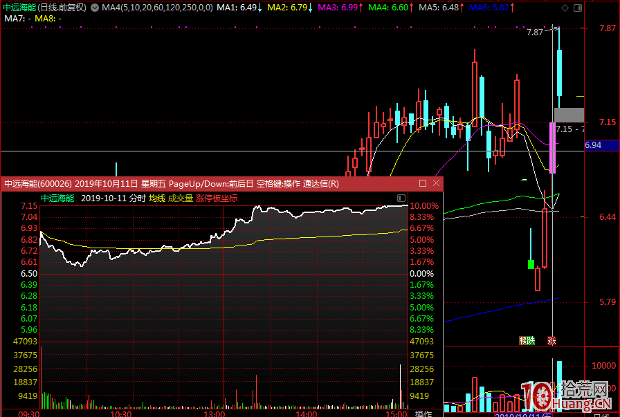
Task: Click the 涨 signal marker on daily chart
Action: pos(551,340)
